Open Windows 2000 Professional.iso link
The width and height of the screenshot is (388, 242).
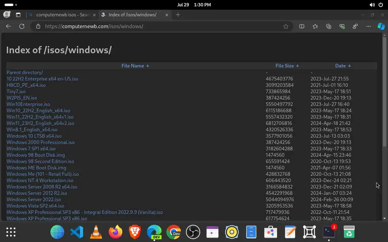pos(41,142)
